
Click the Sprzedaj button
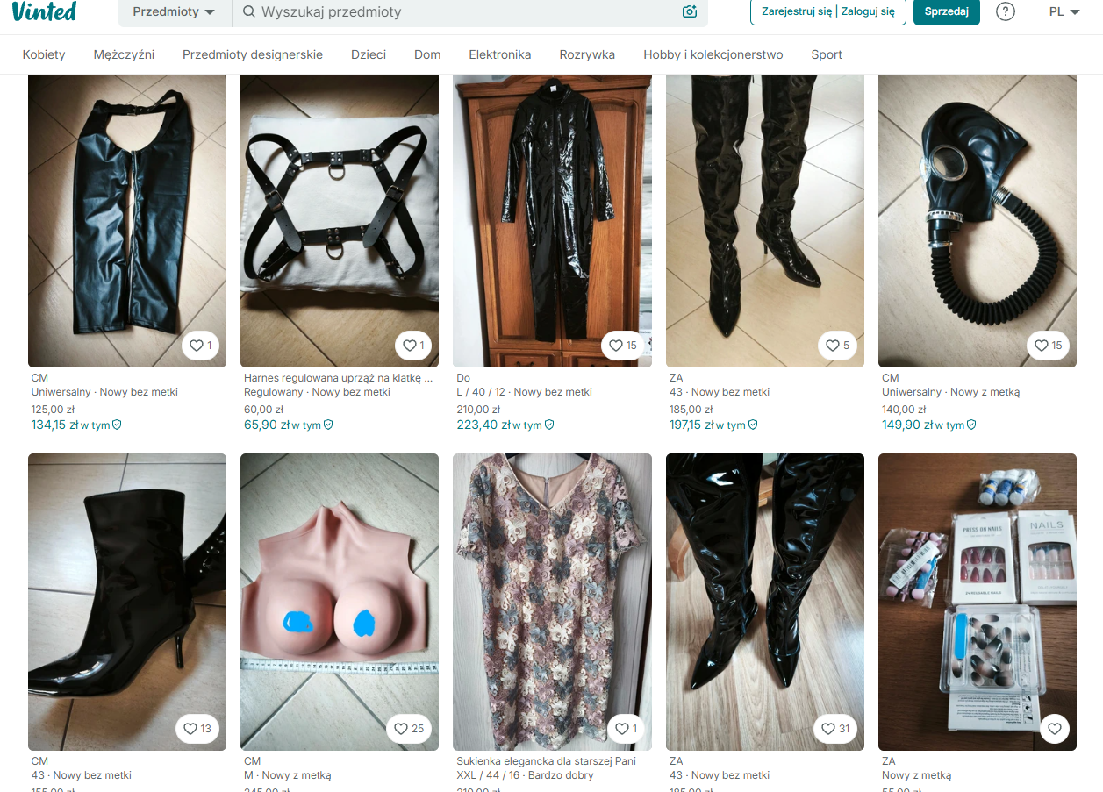(x=947, y=11)
